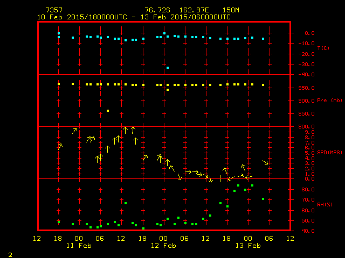
Task: Click the T(C) temperature axis label
Action: (323, 48)
